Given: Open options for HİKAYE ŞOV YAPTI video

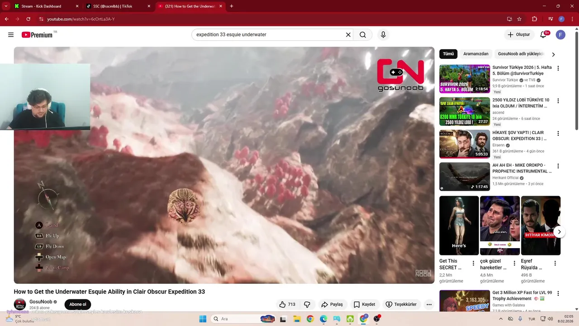Looking at the screenshot, I should click(558, 134).
